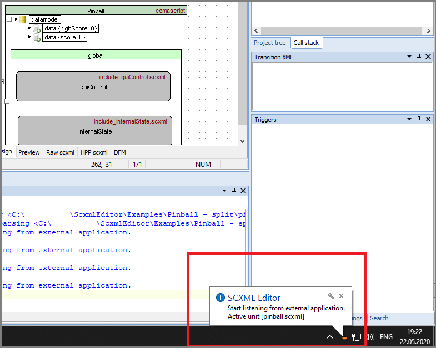Click the NUM status bar indicator

203,164
